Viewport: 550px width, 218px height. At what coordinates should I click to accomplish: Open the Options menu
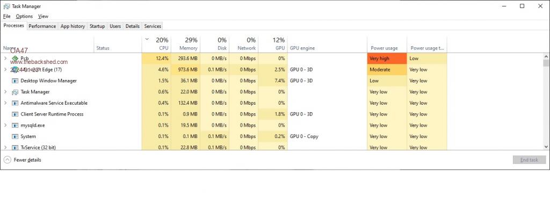[24, 17]
